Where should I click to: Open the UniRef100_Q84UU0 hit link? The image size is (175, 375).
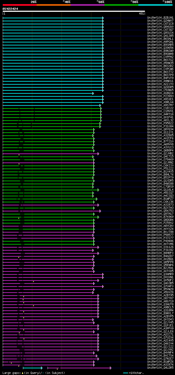click(x=160, y=27)
